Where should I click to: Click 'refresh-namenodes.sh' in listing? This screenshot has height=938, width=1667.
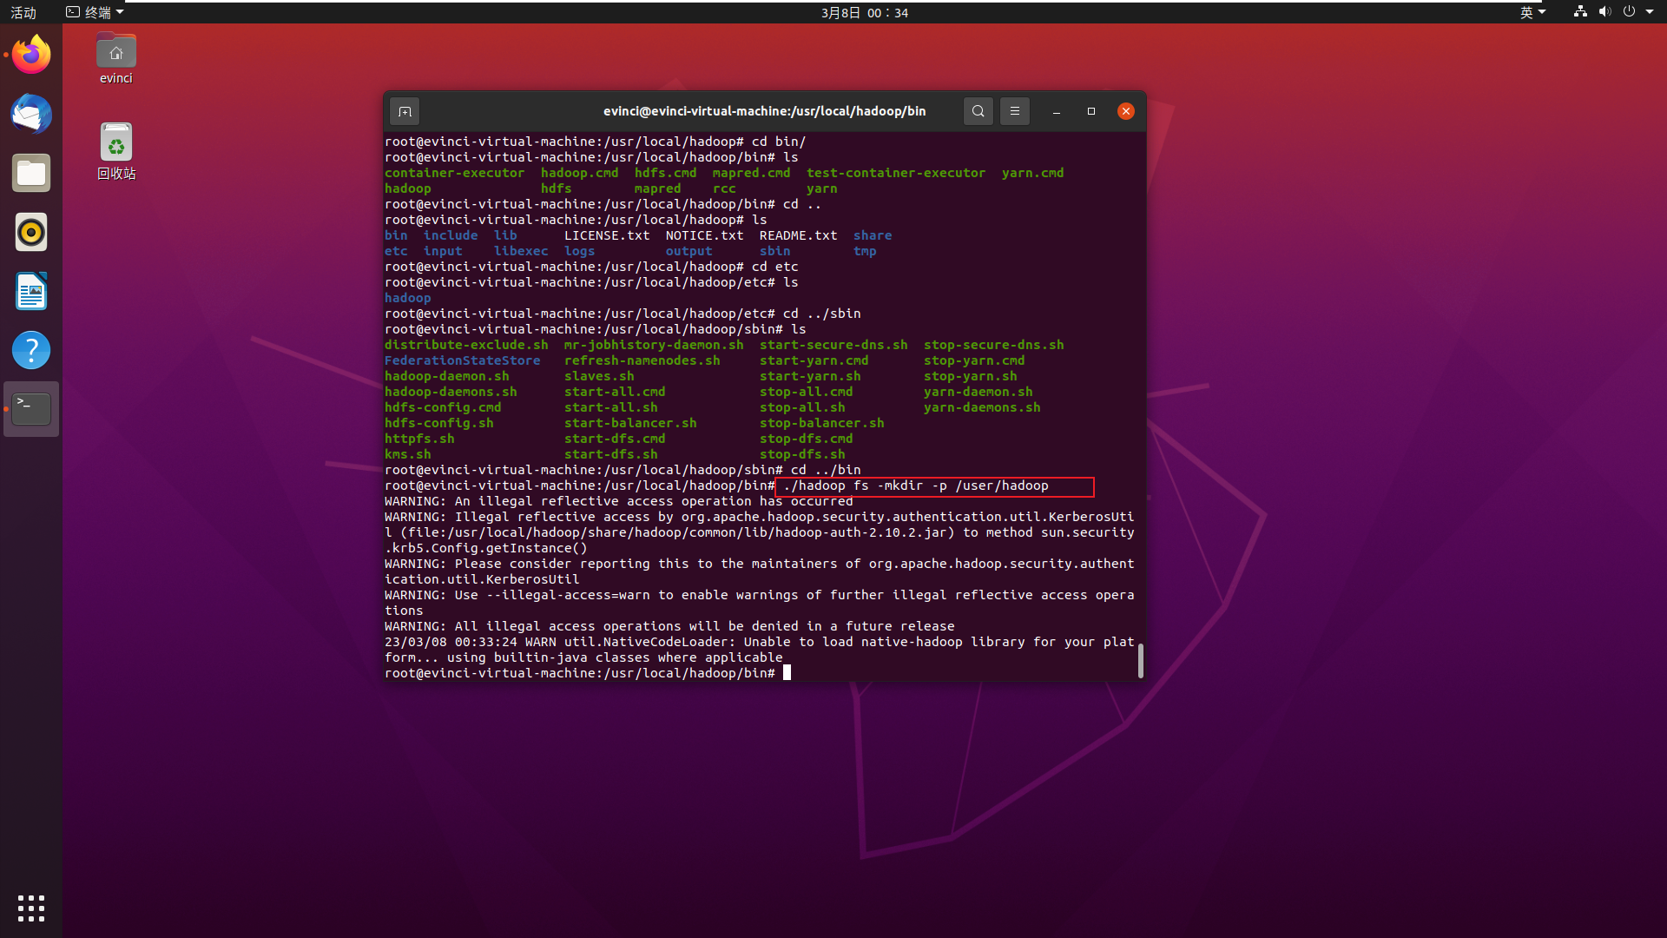(642, 360)
